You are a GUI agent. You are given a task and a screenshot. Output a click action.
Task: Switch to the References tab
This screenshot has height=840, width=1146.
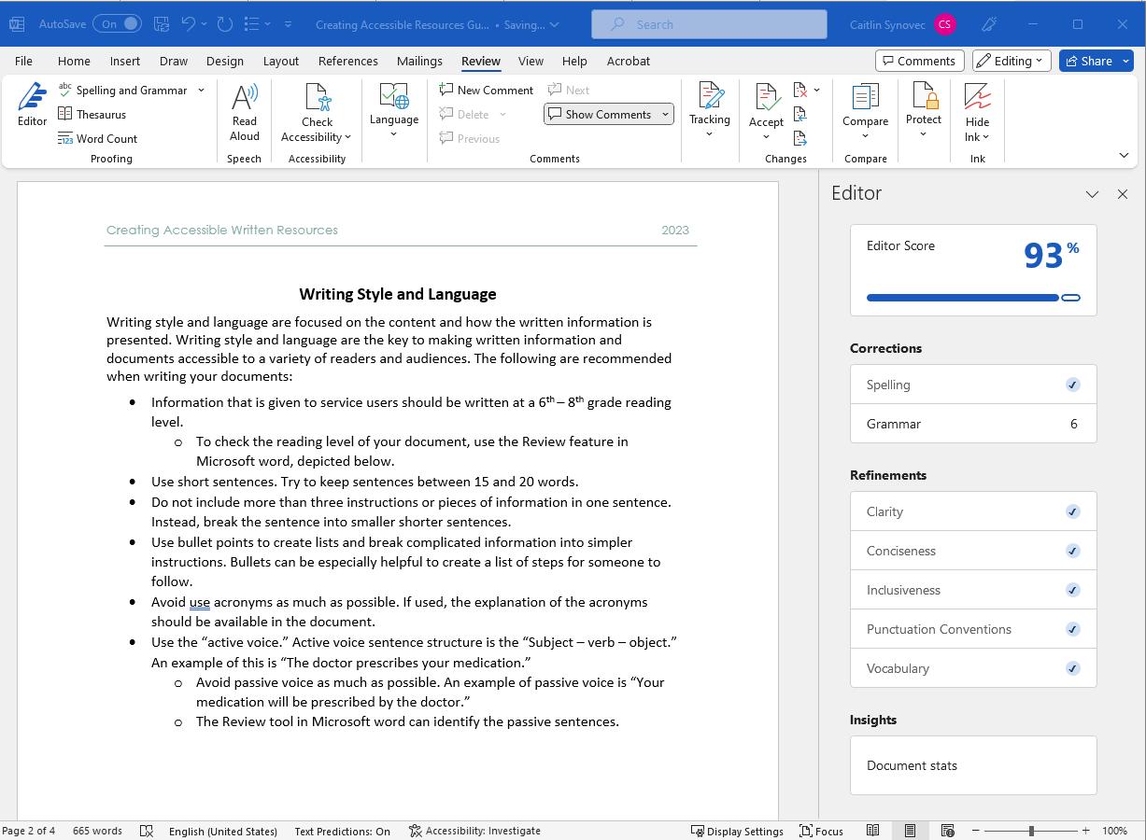pyautogui.click(x=347, y=61)
